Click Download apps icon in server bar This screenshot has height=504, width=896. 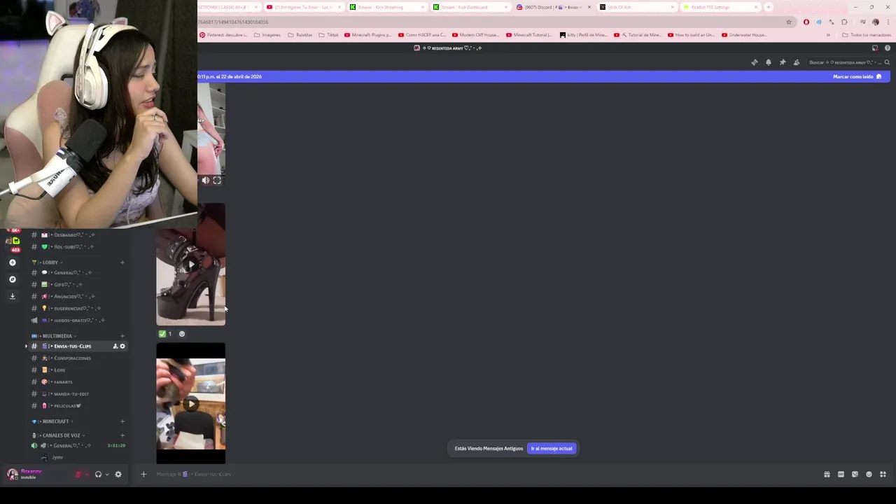click(x=12, y=296)
